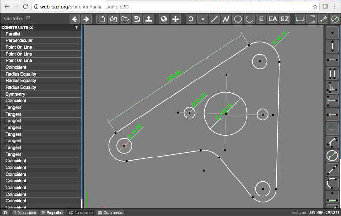Select the Circle drawing tool
This screenshot has height=216, width=341.
click(x=238, y=19)
